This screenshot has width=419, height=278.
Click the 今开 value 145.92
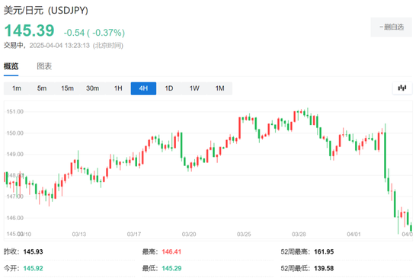coord(33,268)
